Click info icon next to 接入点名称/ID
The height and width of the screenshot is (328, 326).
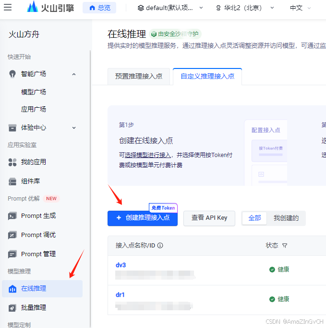tap(160, 245)
